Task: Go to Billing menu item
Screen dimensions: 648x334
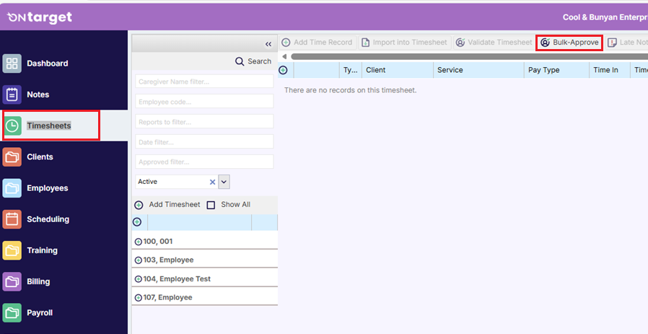Action: tap(38, 282)
